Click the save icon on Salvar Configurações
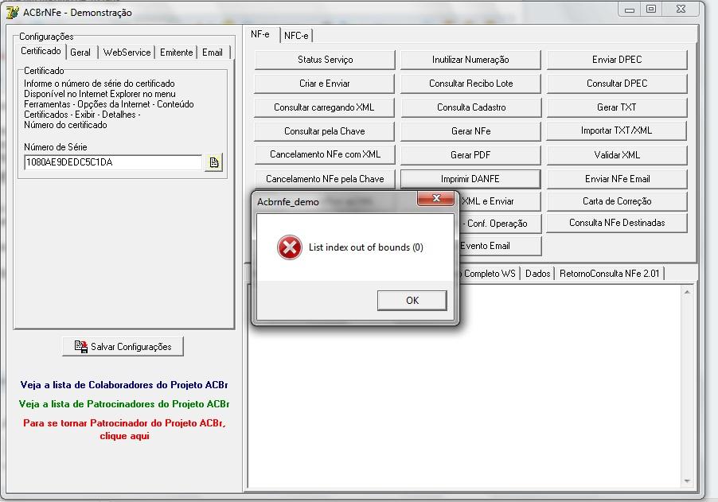 coord(80,346)
